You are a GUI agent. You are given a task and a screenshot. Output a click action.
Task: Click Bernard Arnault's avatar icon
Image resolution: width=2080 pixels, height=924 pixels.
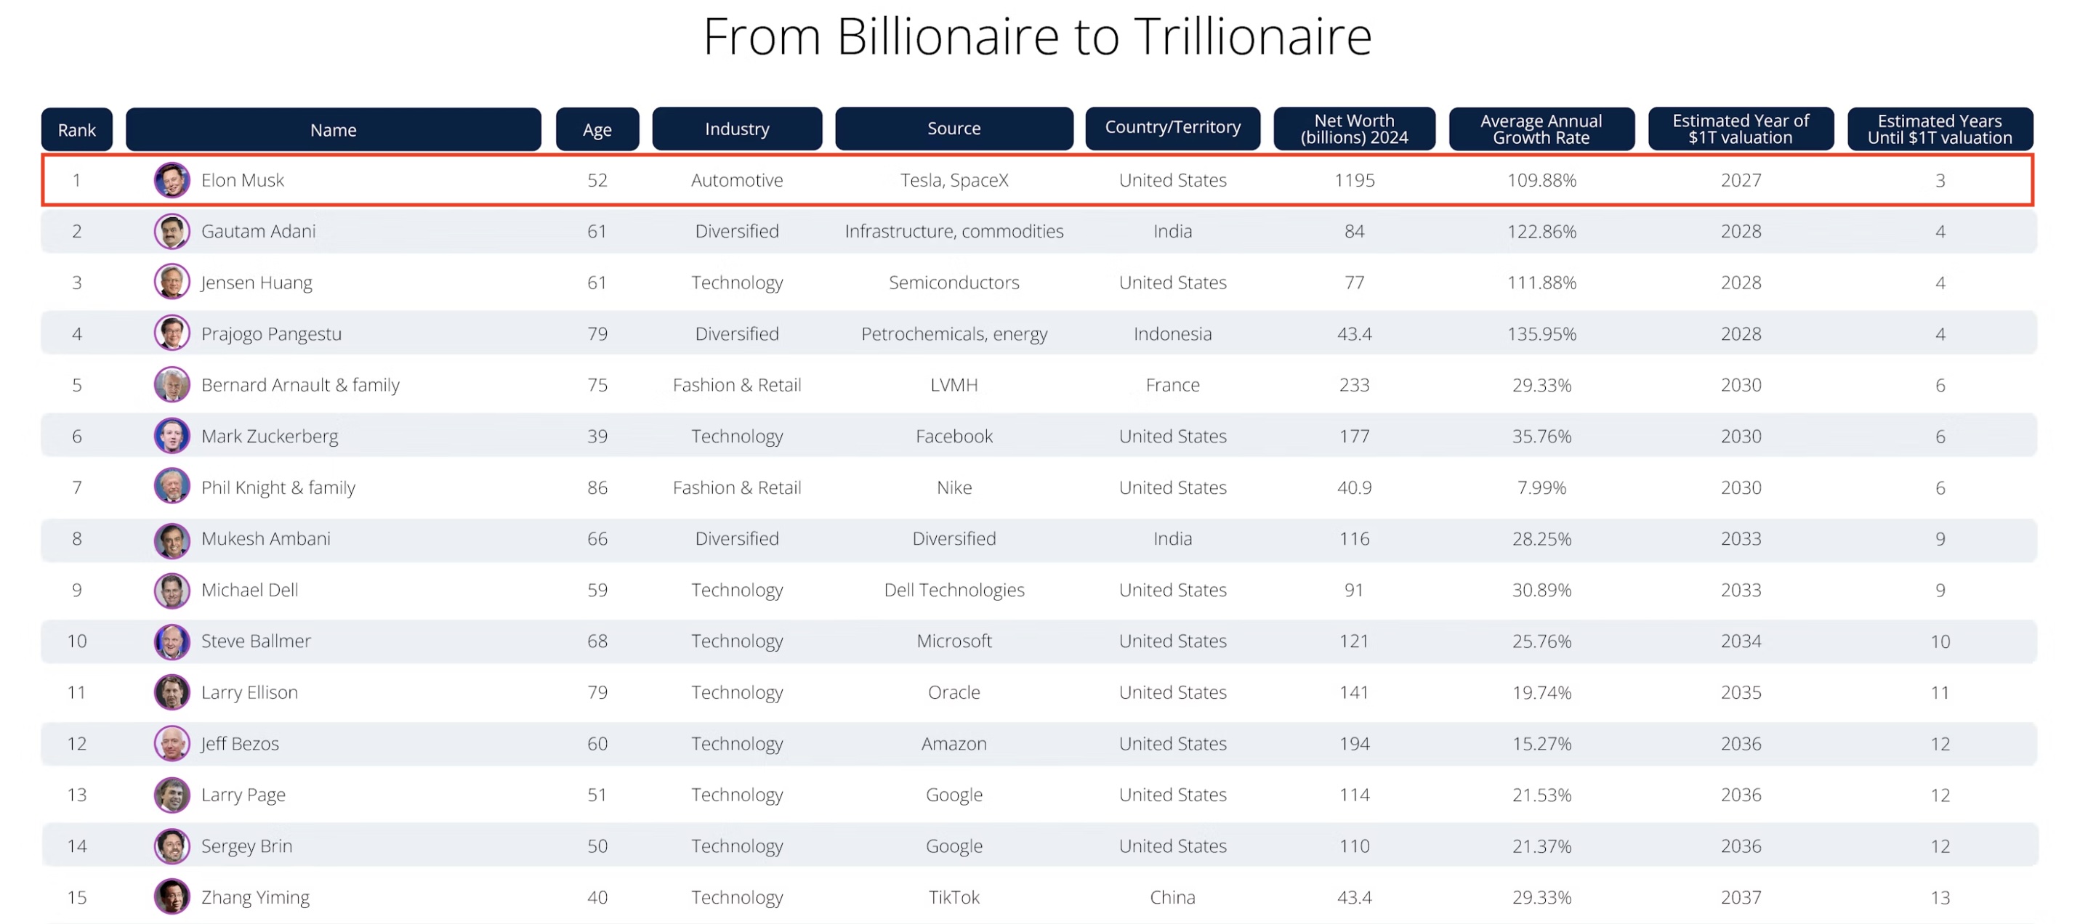click(x=172, y=385)
